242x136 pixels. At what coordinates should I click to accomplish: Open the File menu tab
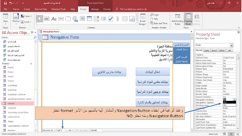tap(6, 9)
